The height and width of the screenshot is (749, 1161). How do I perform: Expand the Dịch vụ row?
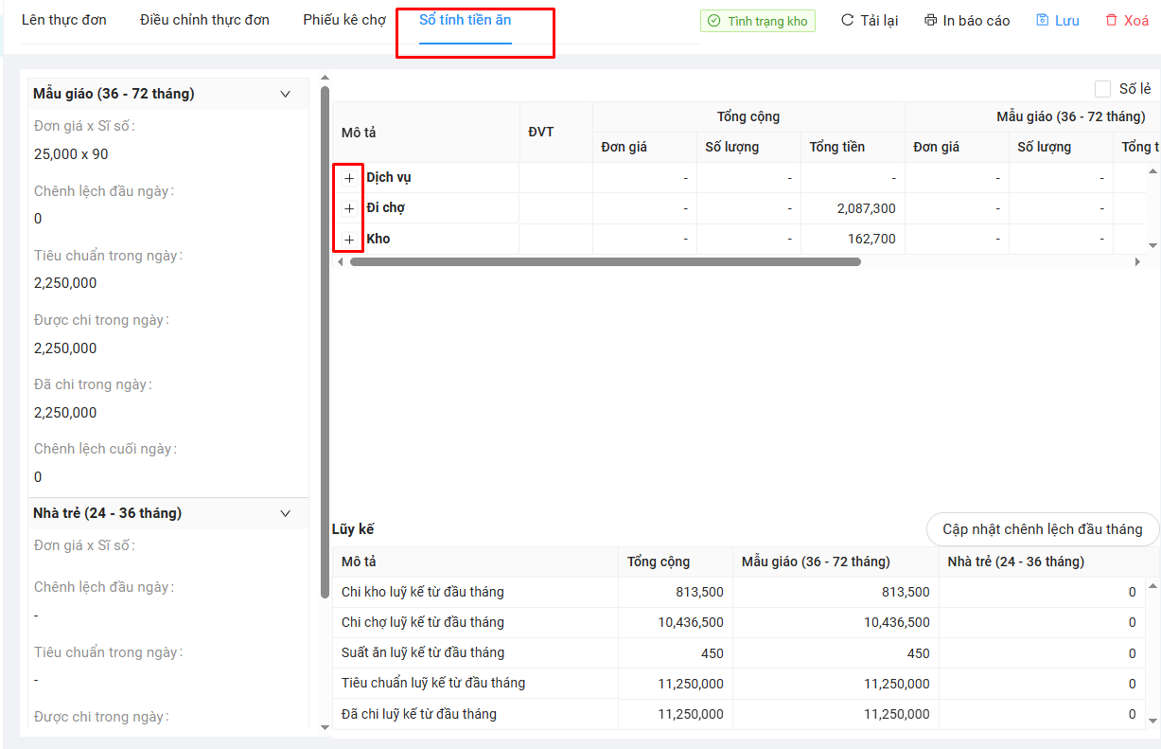(349, 178)
